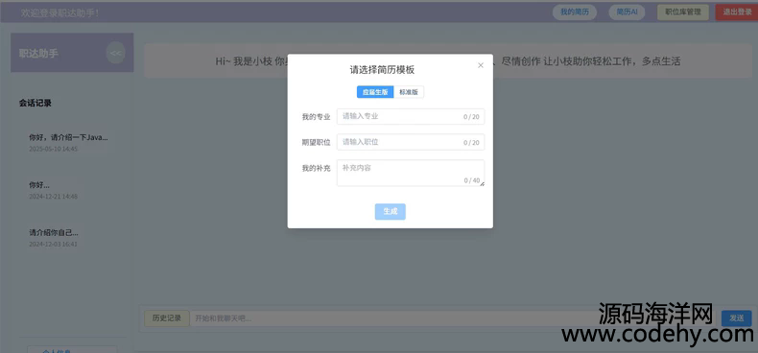Open 职位库管理
This screenshot has width=758, height=353.
click(x=683, y=12)
